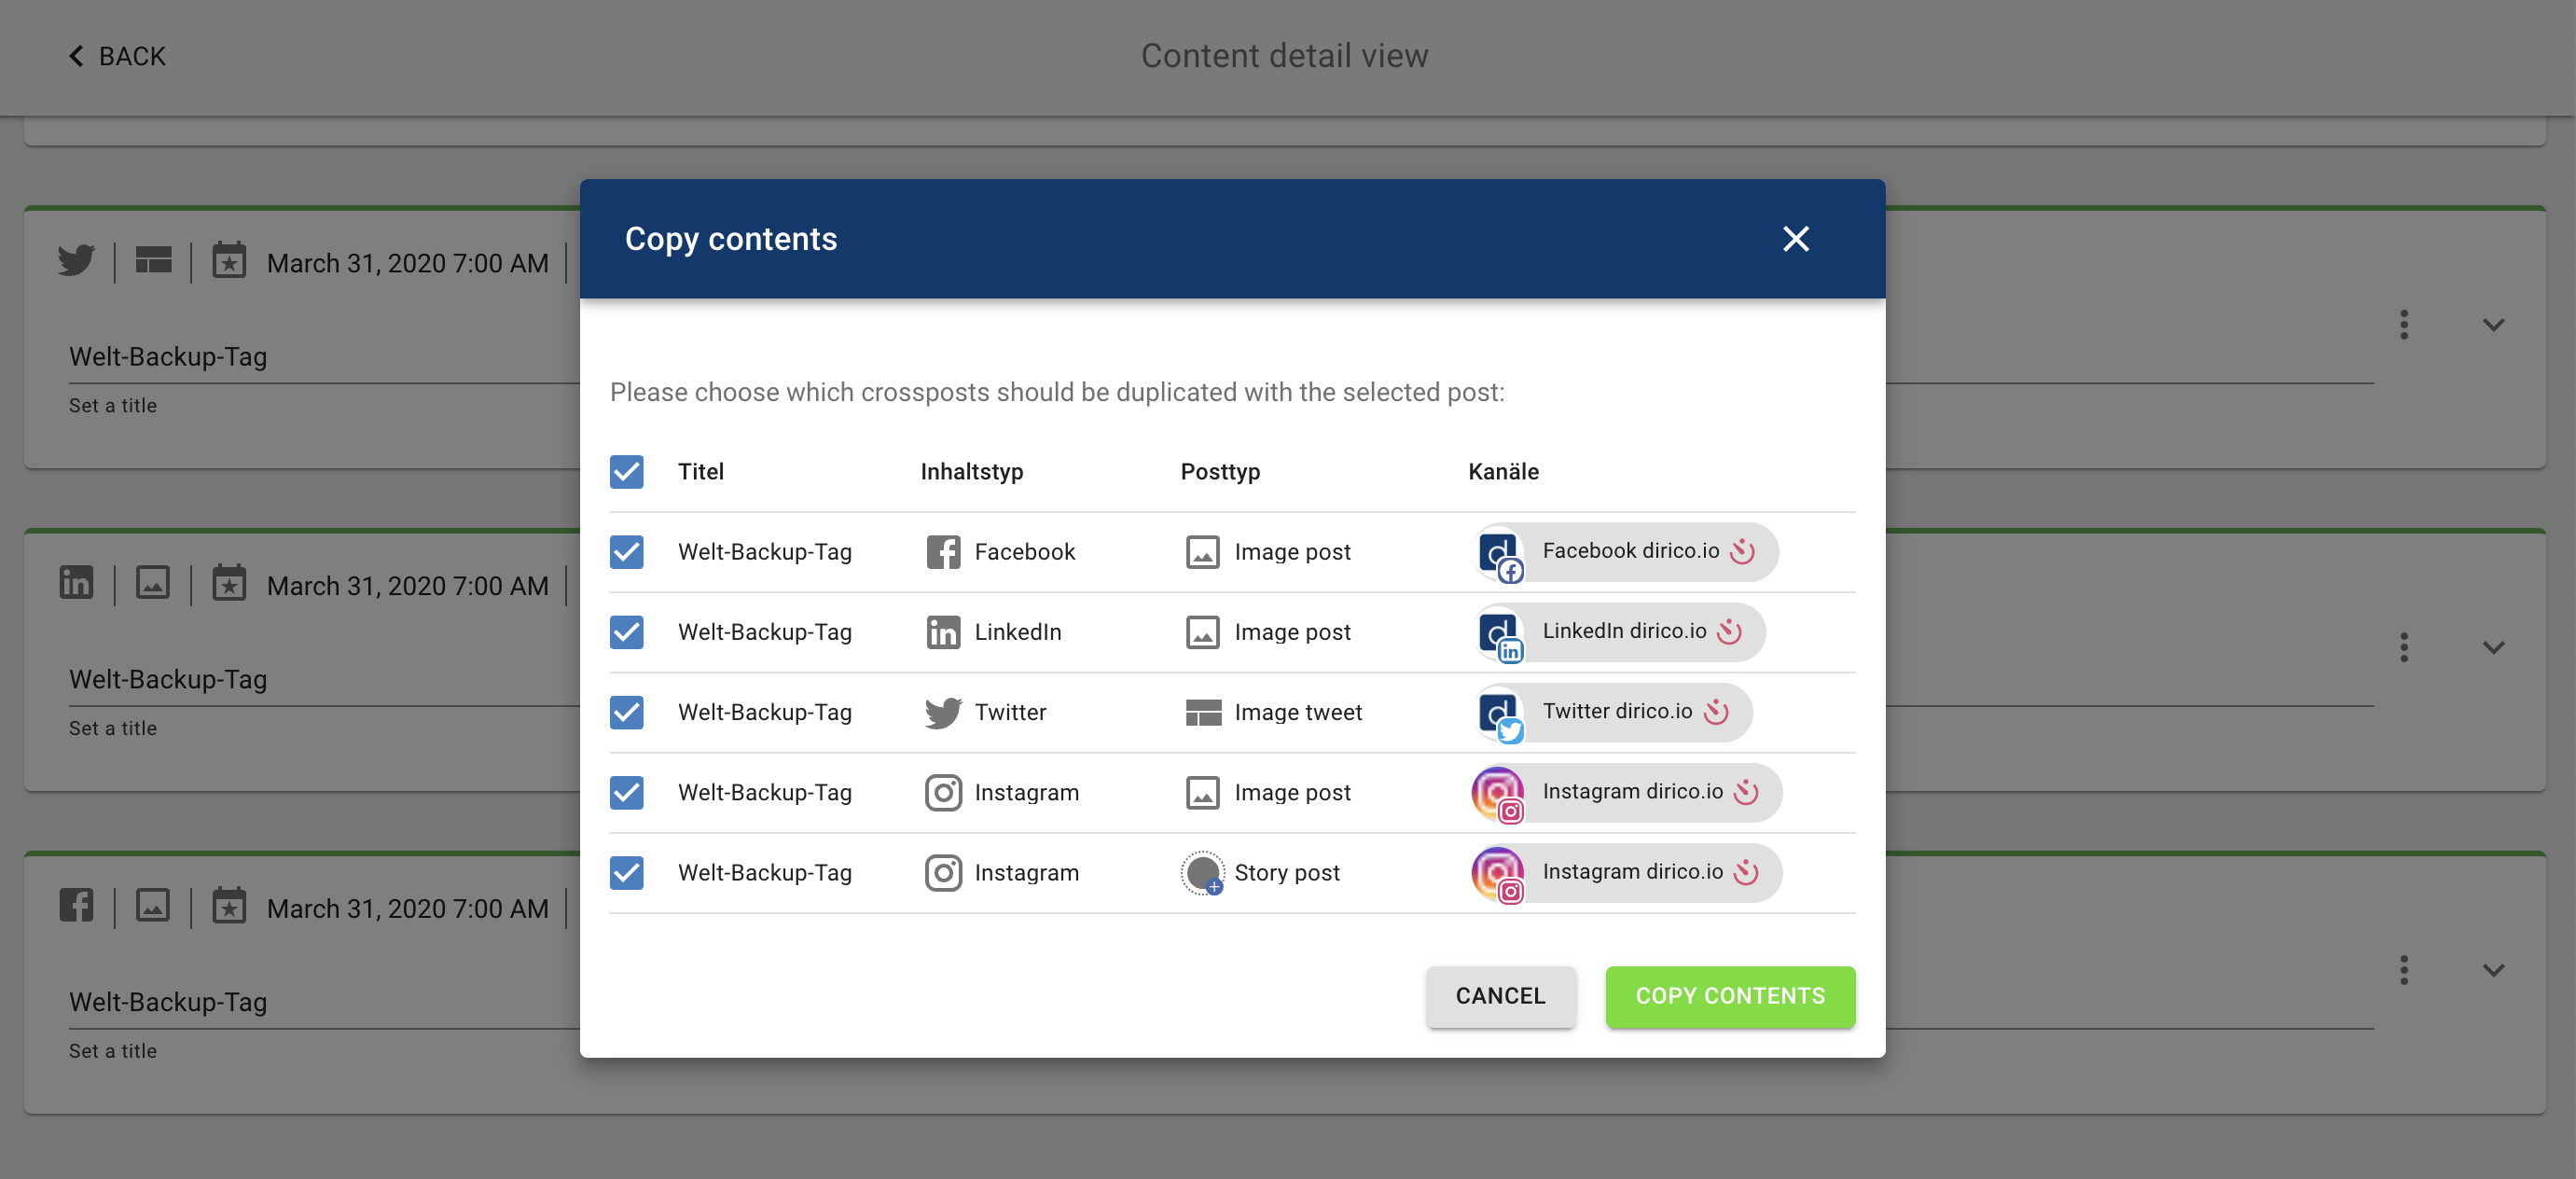Open the three-dot menu on the Twitter card

2404,324
